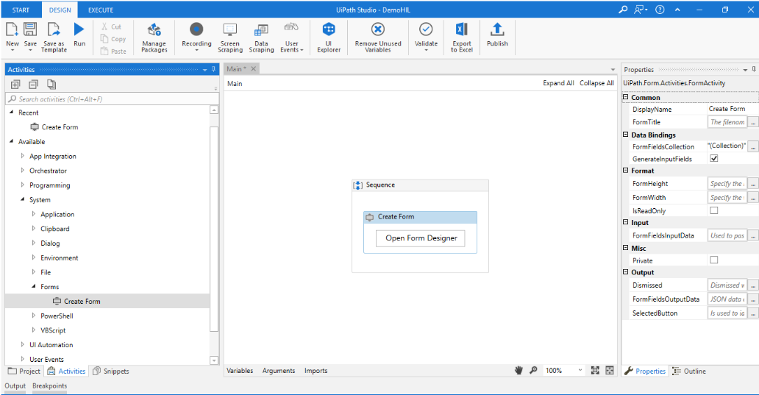Check the Private checkbox

714,260
